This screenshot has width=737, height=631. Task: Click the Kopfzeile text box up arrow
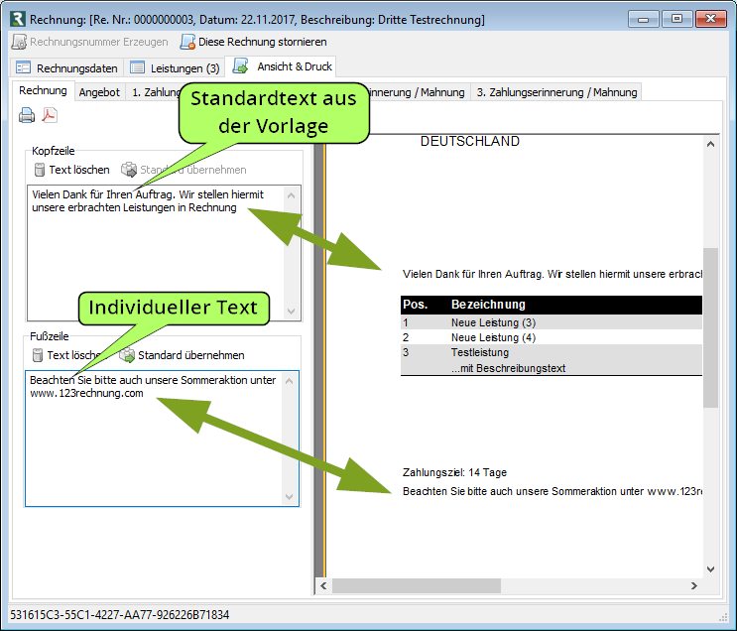291,195
